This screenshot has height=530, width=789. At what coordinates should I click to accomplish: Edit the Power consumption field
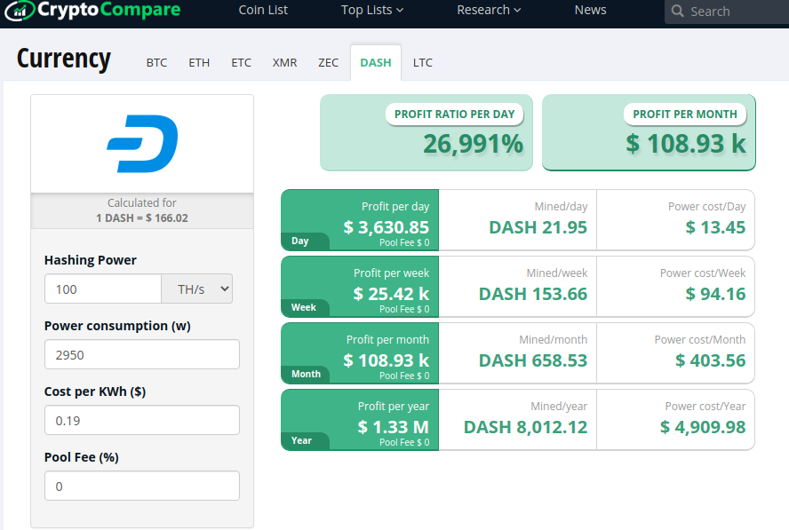pyautogui.click(x=142, y=354)
